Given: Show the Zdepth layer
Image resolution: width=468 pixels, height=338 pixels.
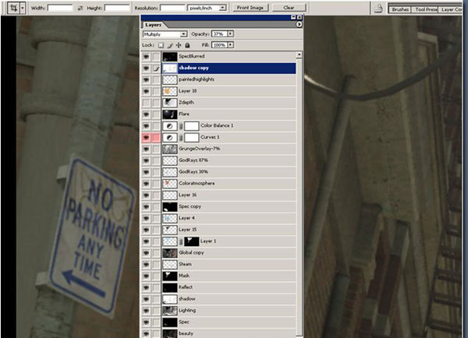Looking at the screenshot, I should (147, 103).
